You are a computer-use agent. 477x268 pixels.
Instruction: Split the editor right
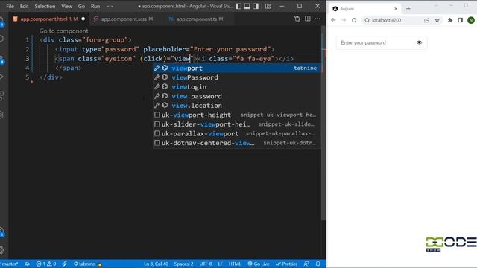(x=308, y=19)
